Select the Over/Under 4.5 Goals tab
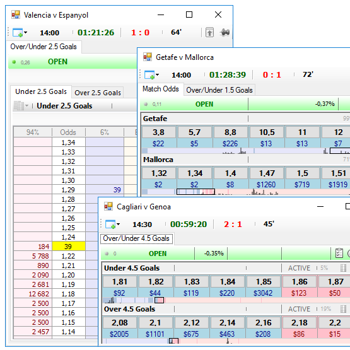350x350 pixels. pyautogui.click(x=136, y=238)
